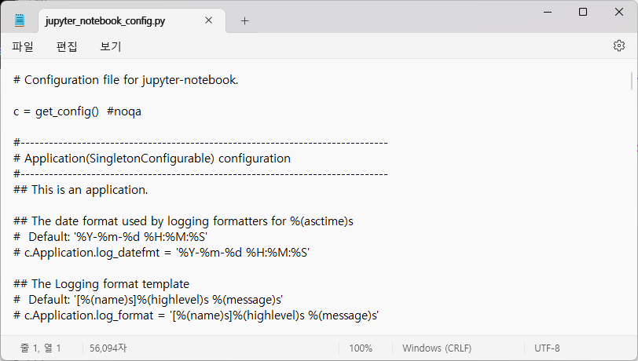Image resolution: width=638 pixels, height=361 pixels.
Task: Click the Windows (CRLF) line ending indicator
Action: (437, 348)
